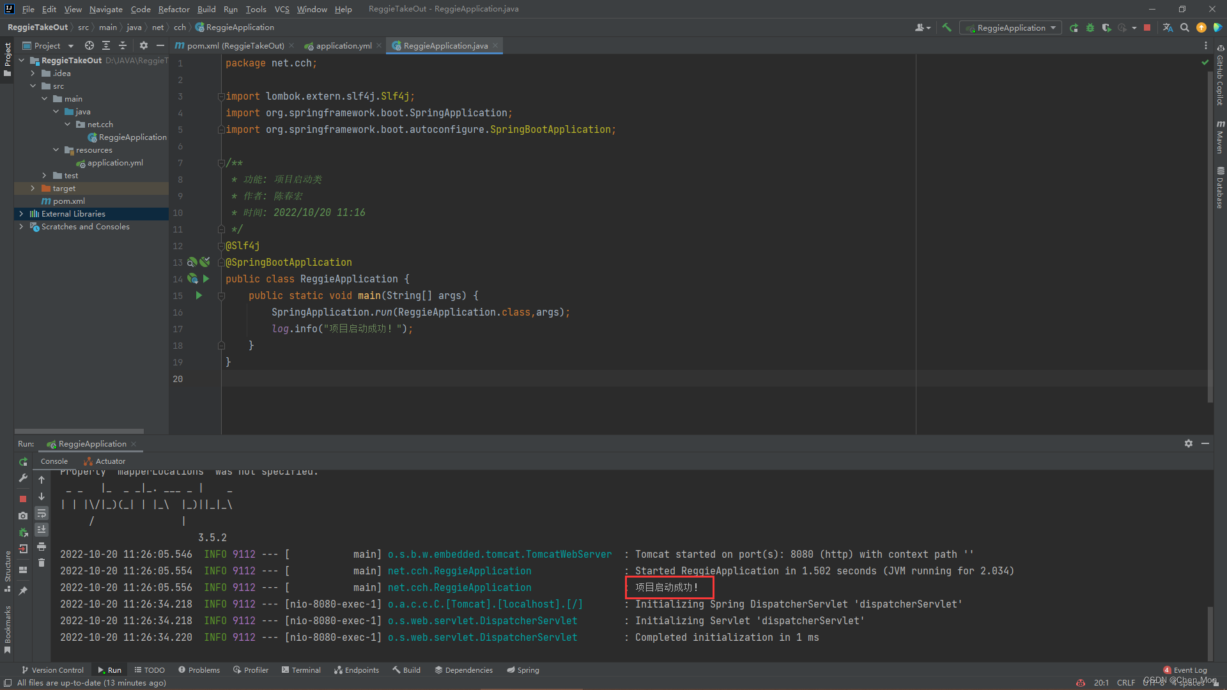Open the Navigate menu
Image resolution: width=1227 pixels, height=690 pixels.
(105, 9)
